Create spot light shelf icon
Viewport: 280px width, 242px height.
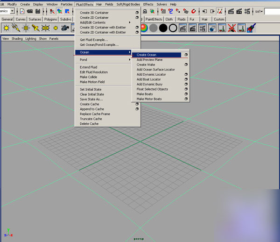tap(35, 28)
